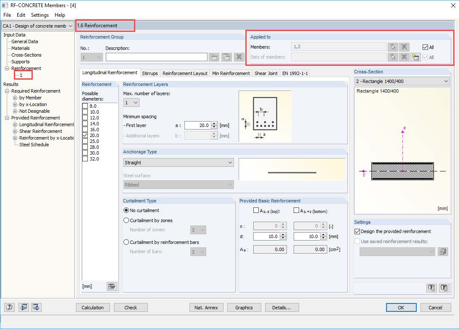Enable the As,-z (top) checkbox
The height and width of the screenshot is (329, 460).
point(256,210)
